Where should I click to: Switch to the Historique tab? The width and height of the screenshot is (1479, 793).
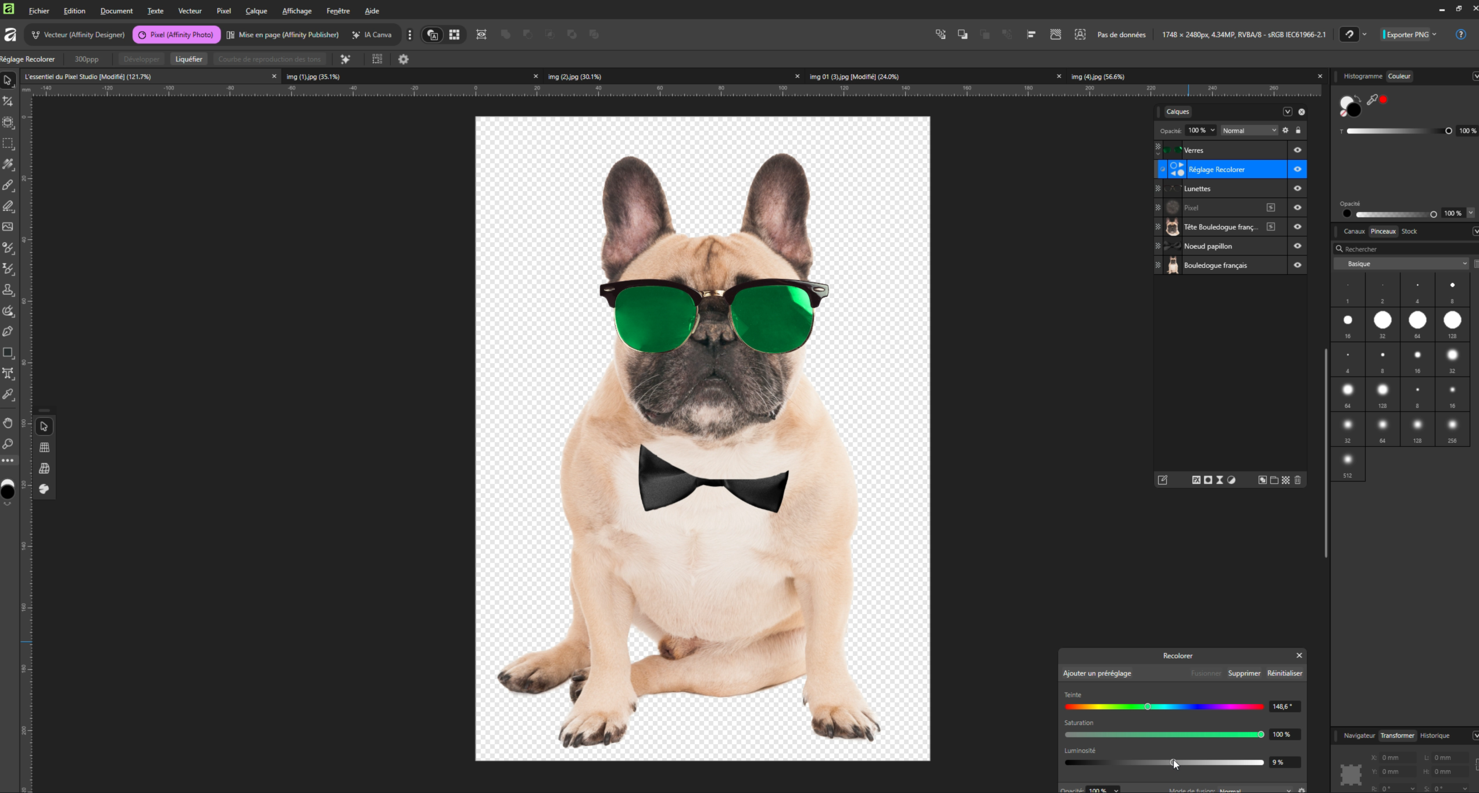click(x=1434, y=735)
